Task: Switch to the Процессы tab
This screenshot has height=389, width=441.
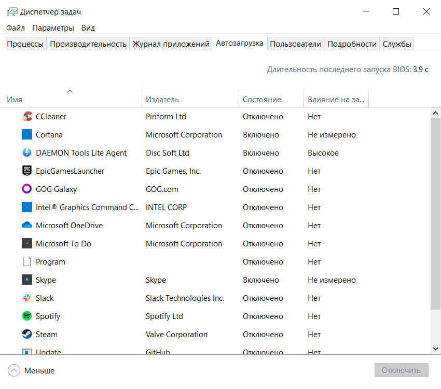Action: pos(25,44)
